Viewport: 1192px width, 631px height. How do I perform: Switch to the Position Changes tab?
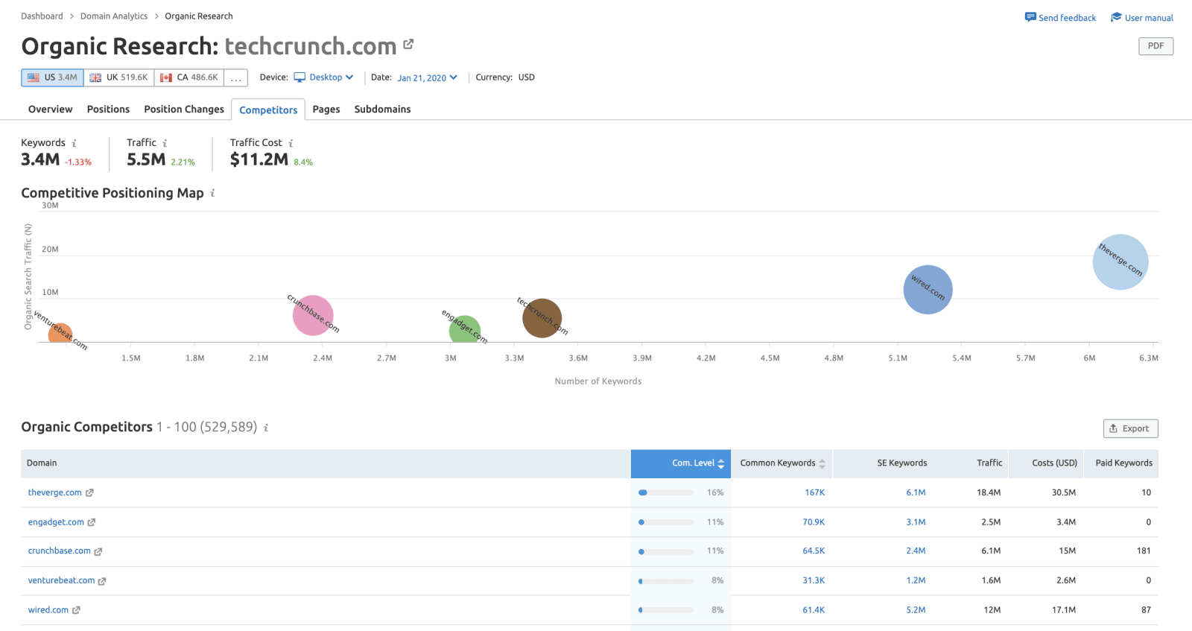(x=184, y=110)
